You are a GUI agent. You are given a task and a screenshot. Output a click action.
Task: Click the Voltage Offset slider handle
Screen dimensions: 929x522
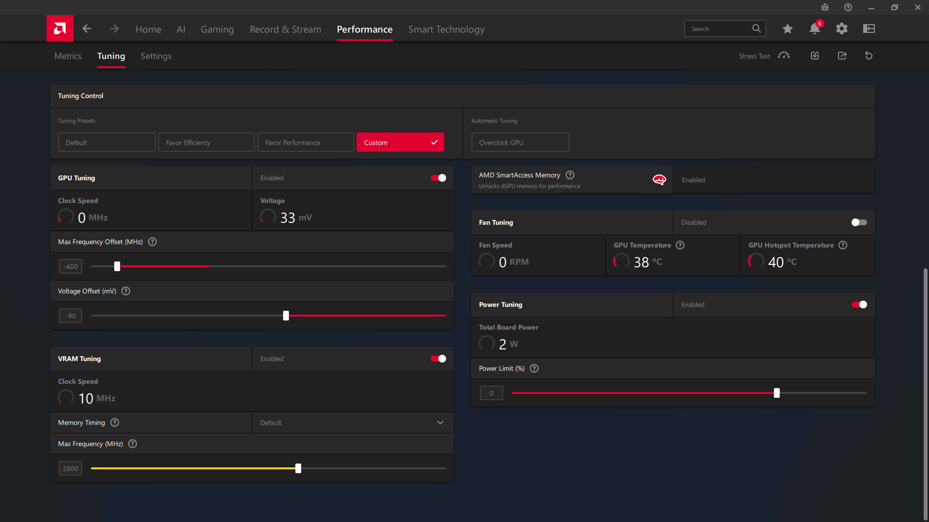286,316
